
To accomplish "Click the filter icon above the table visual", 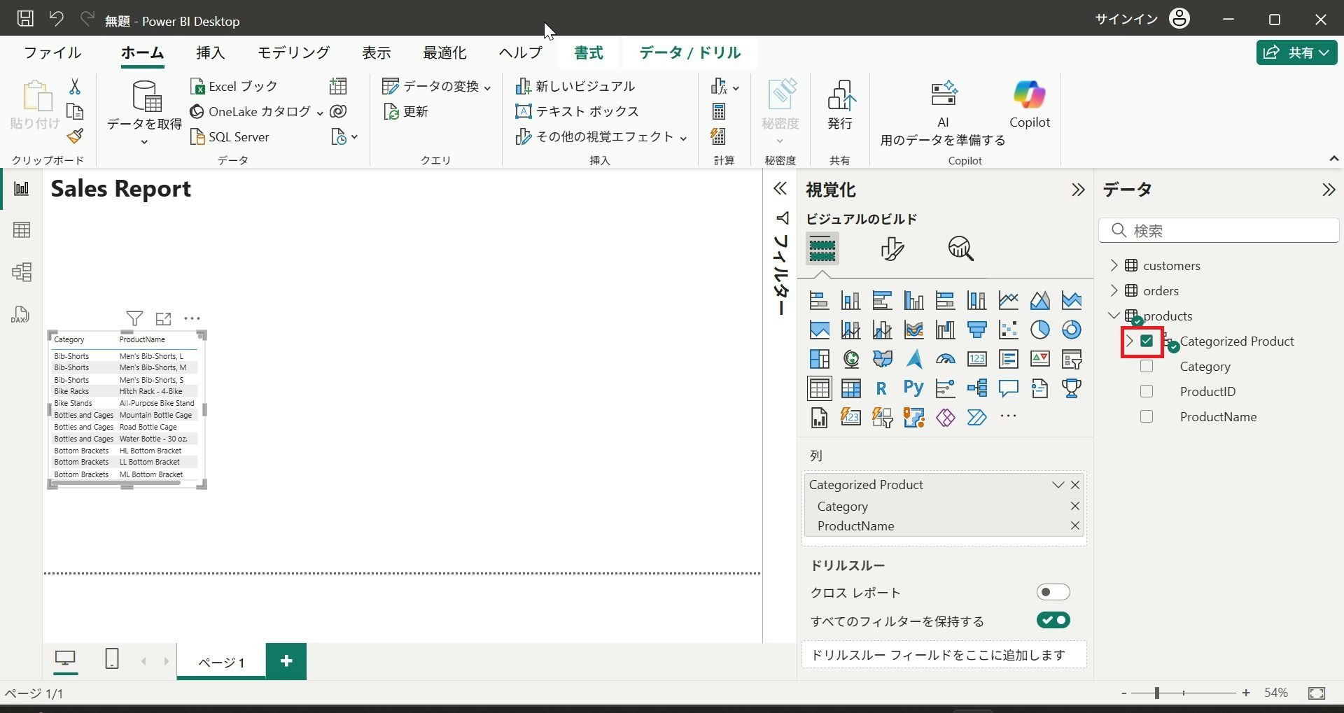I will pos(134,319).
